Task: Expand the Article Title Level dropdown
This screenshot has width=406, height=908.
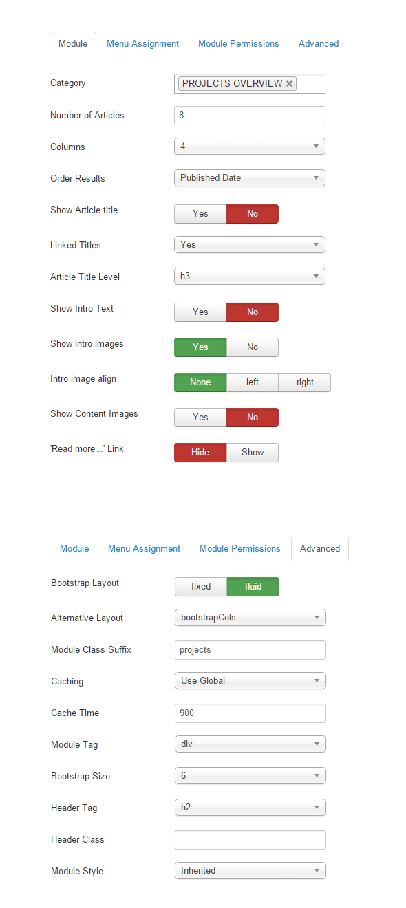Action: pyautogui.click(x=250, y=276)
